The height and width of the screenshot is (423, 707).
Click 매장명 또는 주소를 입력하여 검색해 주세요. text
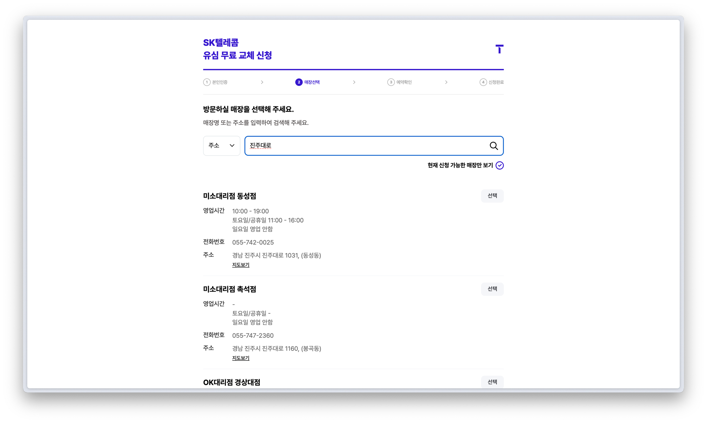pos(256,123)
